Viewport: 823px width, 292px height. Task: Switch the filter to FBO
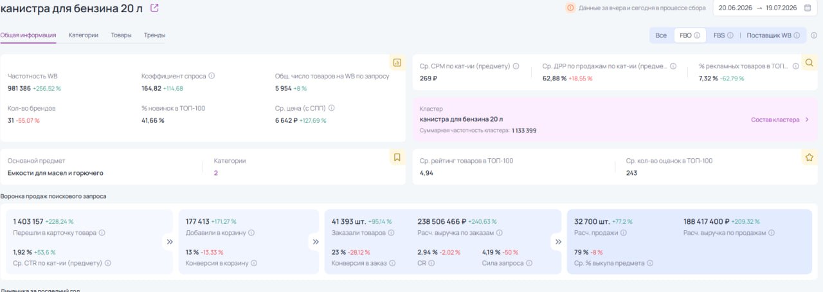(x=689, y=35)
